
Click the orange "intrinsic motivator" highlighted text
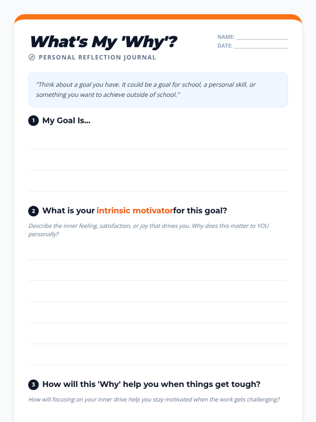pos(135,211)
